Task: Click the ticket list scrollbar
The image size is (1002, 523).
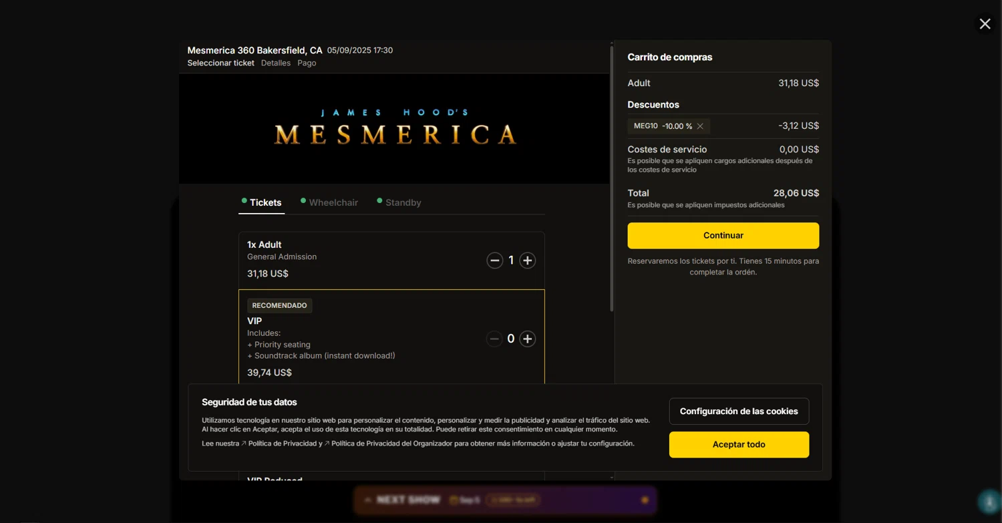Action: (611, 177)
